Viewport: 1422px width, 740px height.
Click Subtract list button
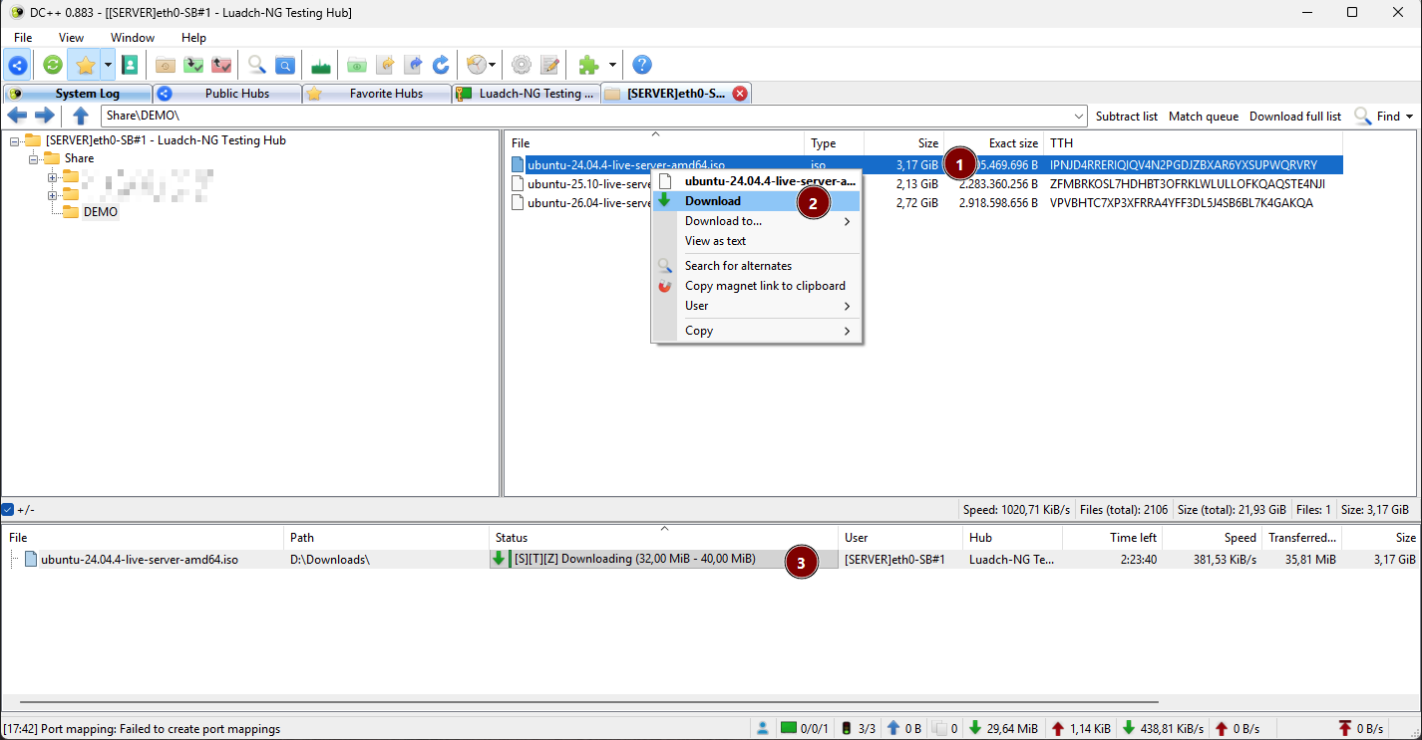click(1127, 117)
